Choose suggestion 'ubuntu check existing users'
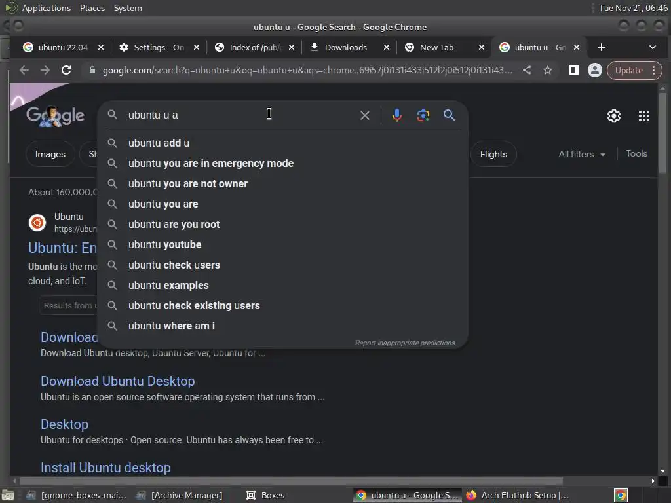Image resolution: width=671 pixels, height=503 pixels. pyautogui.click(x=283, y=305)
